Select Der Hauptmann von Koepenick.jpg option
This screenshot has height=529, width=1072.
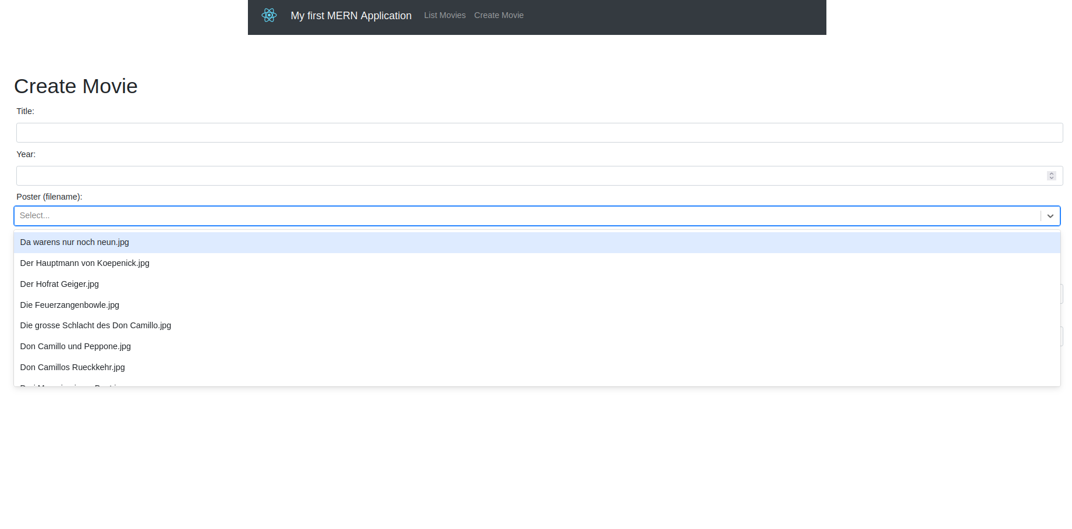point(537,263)
